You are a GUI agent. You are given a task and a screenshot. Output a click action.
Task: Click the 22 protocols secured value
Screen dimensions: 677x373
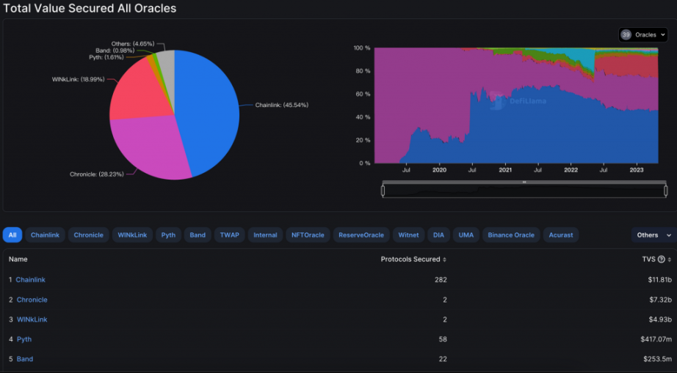coord(443,359)
